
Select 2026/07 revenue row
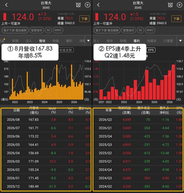[46, 128]
